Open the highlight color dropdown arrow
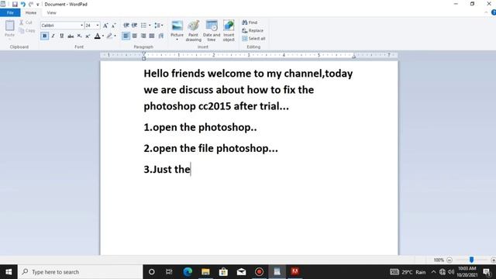 click(x=115, y=36)
